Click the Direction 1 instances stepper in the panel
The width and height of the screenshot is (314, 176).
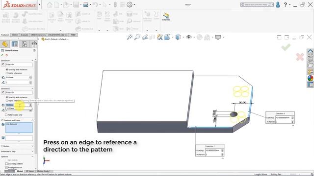tap(30, 83)
